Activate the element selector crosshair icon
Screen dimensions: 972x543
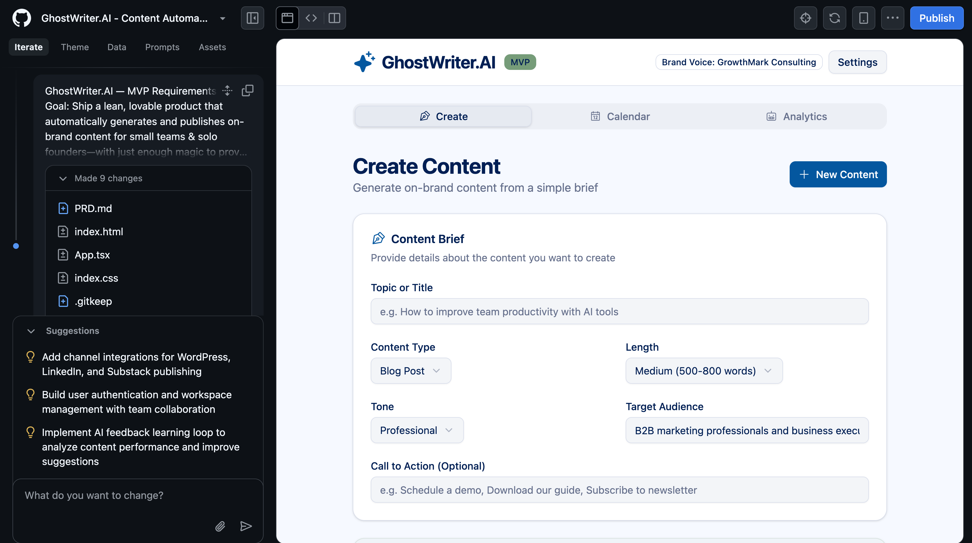tap(805, 18)
